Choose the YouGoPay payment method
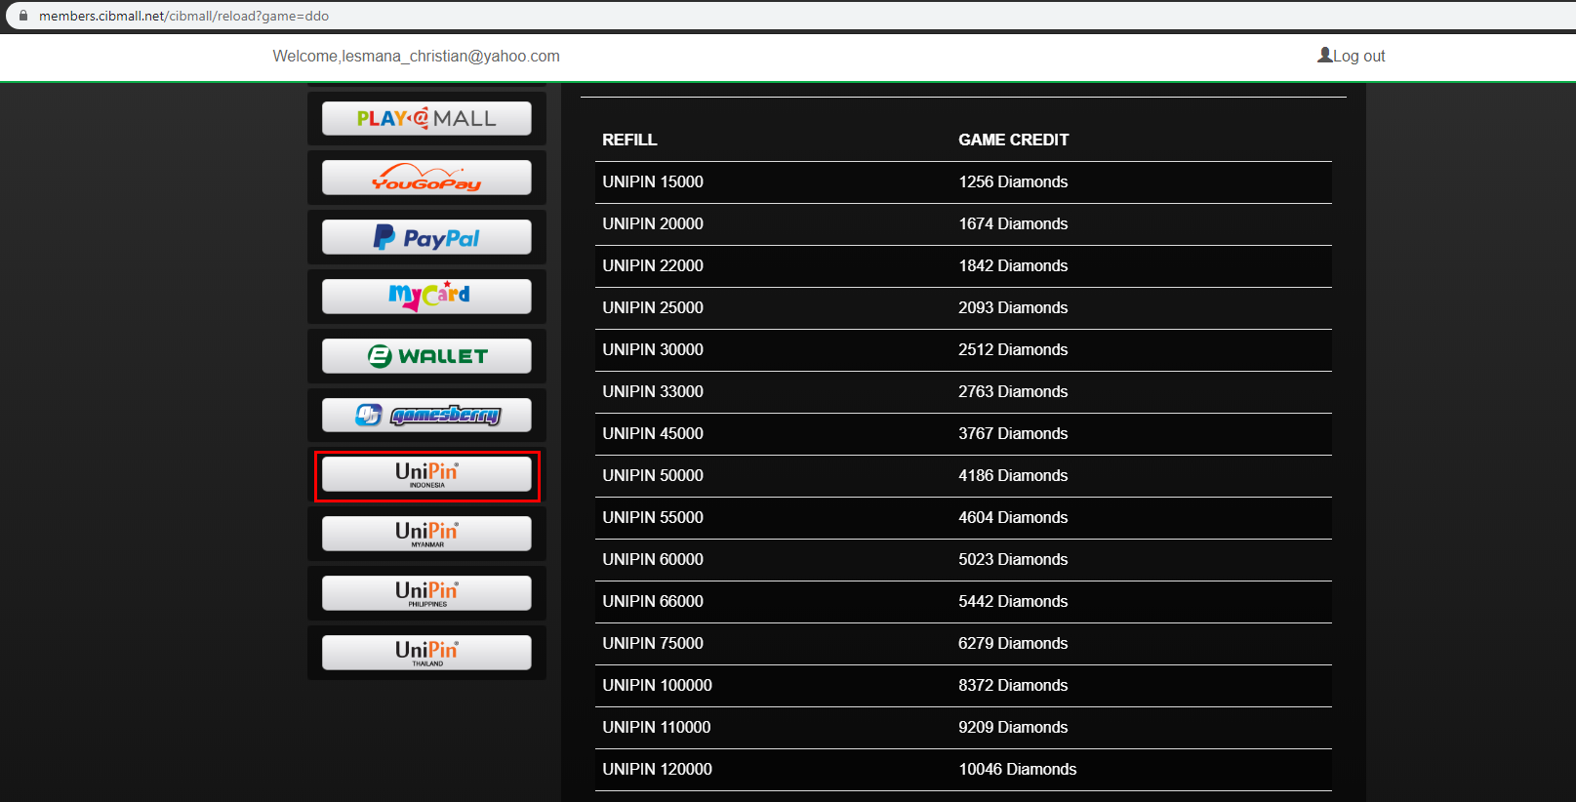Screen dimensions: 1576x802 426,179
